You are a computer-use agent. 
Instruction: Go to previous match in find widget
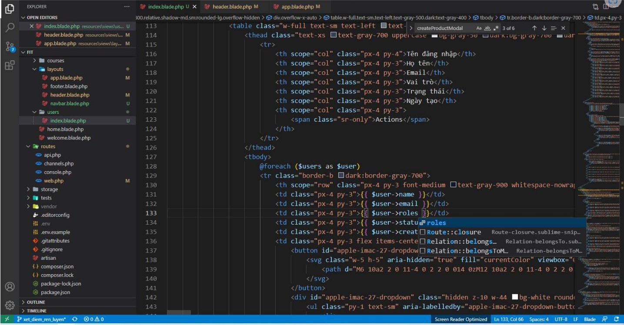[534, 28]
